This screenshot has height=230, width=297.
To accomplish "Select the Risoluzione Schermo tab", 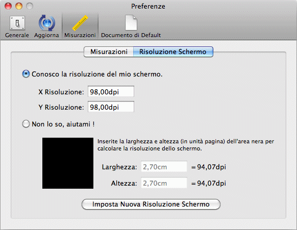I will point(173,52).
